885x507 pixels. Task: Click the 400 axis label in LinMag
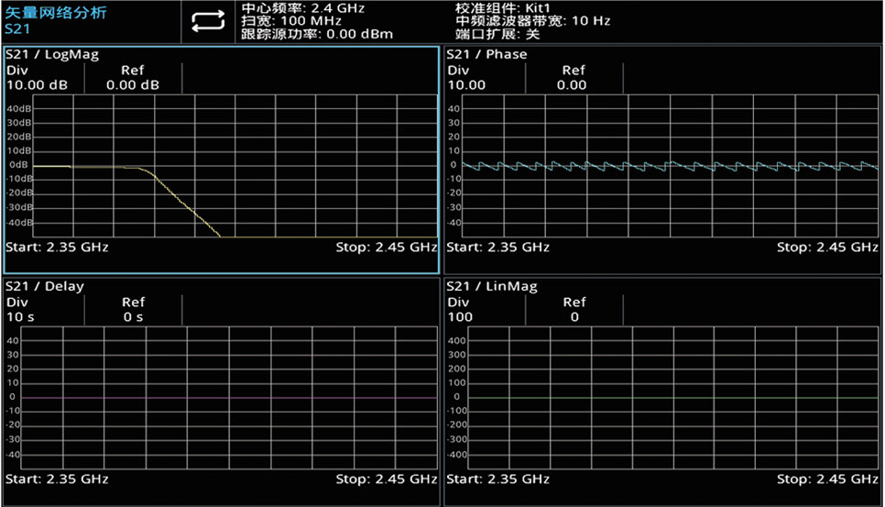456,340
